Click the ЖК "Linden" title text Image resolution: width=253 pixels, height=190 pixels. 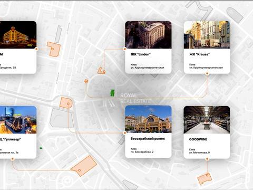[141, 54]
